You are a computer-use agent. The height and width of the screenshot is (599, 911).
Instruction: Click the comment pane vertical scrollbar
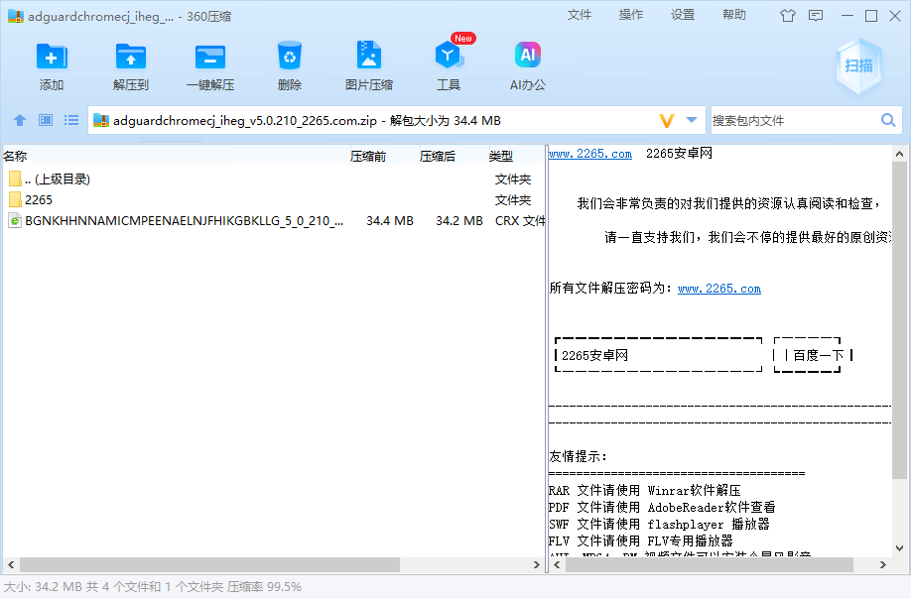(899, 319)
